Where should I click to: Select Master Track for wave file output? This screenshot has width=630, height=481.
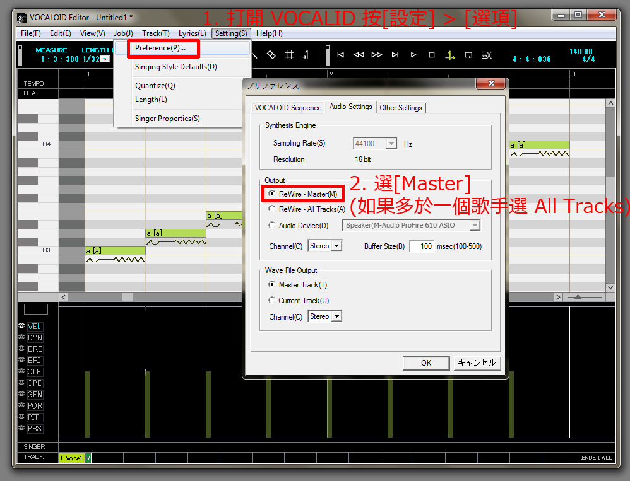(272, 284)
